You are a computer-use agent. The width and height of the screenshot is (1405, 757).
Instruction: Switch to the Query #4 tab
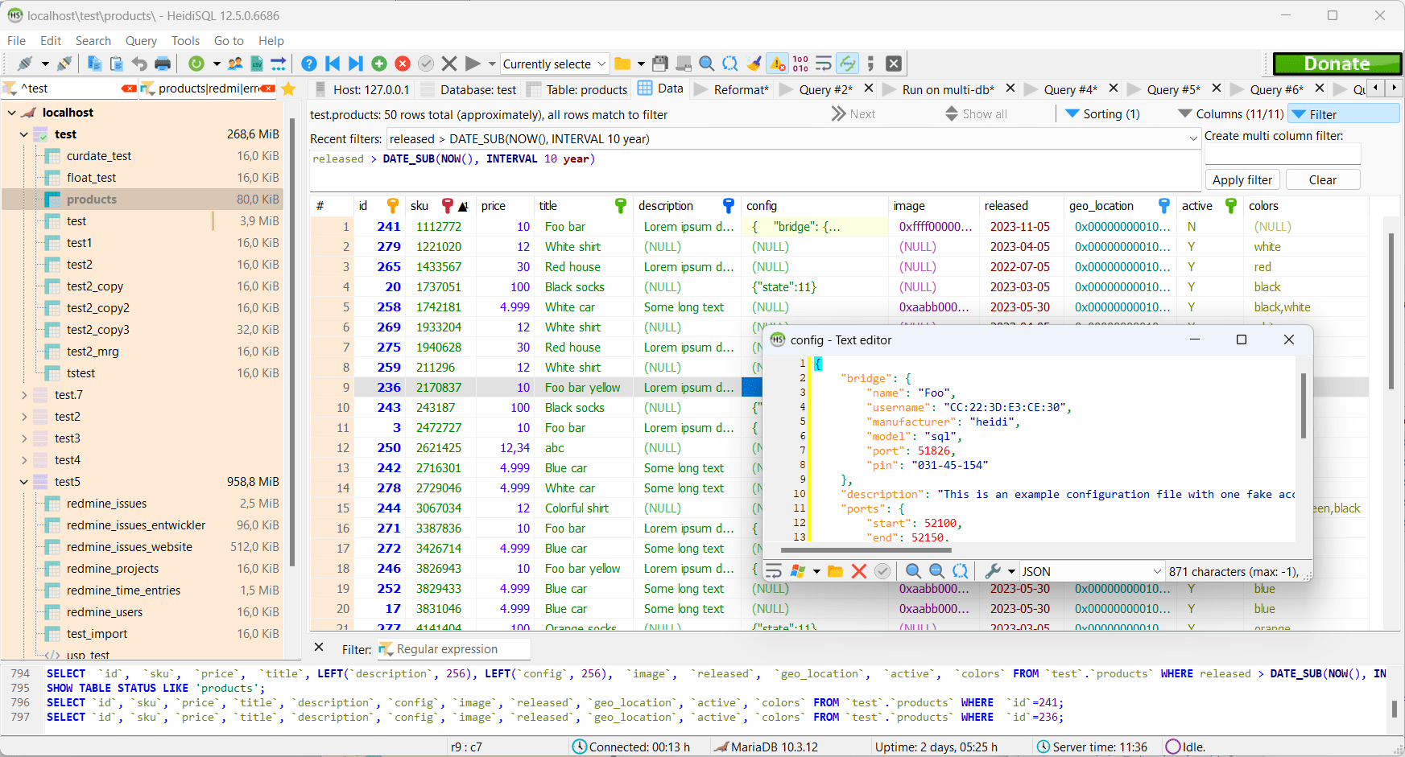(1071, 88)
